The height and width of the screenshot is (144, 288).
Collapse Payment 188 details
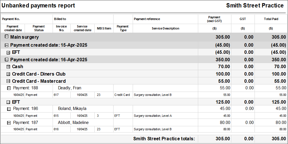[x=9, y=88]
